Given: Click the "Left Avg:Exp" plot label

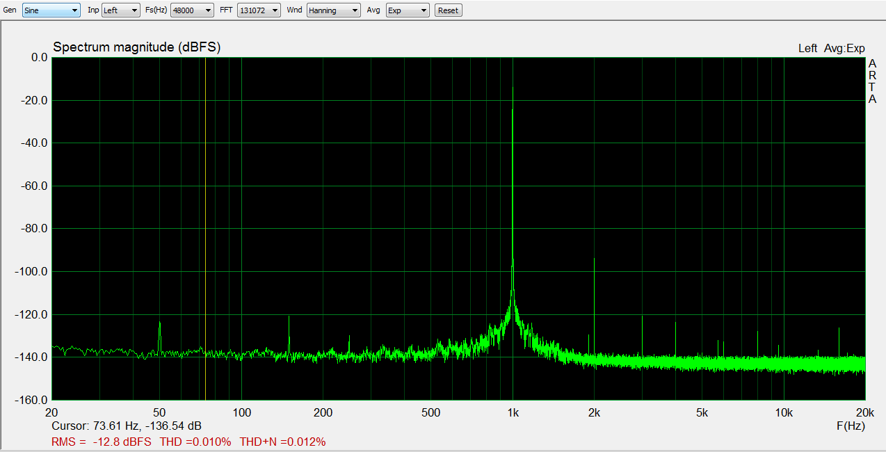Looking at the screenshot, I should pyautogui.click(x=831, y=49).
